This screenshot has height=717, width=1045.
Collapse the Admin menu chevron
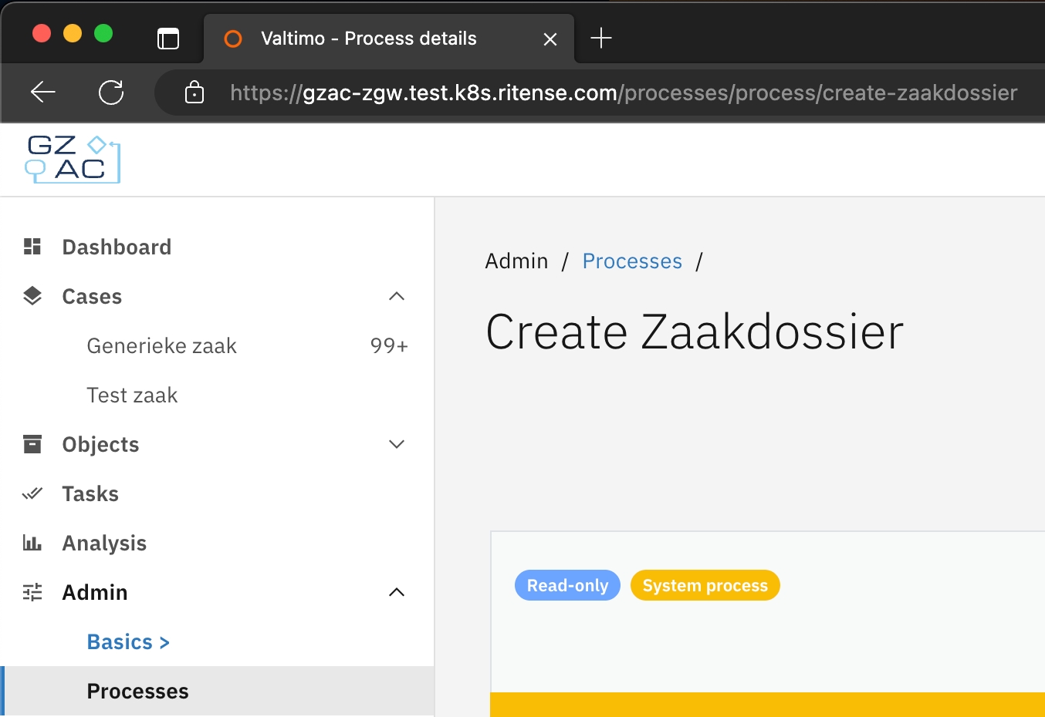(397, 592)
